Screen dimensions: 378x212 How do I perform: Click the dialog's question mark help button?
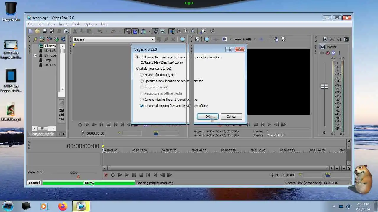click(x=230, y=49)
